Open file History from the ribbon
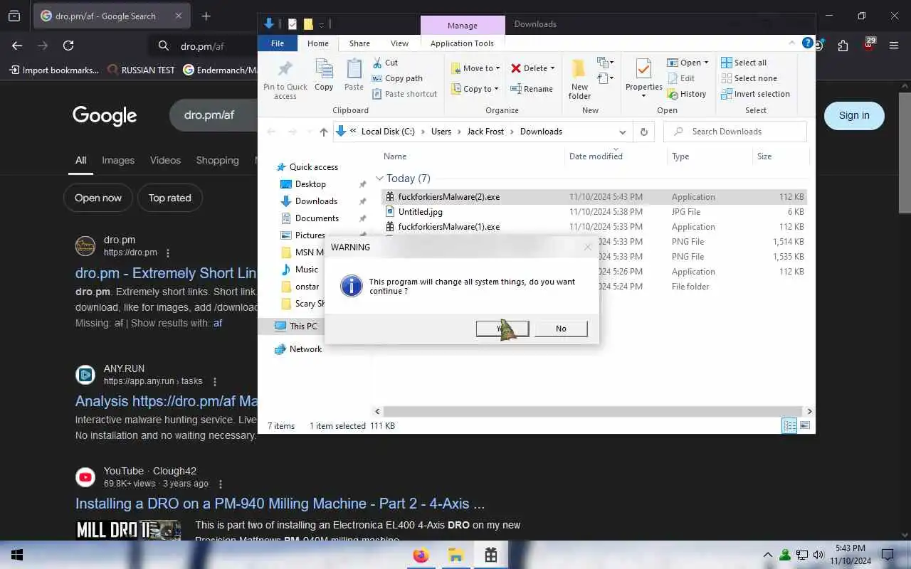 coord(687,94)
